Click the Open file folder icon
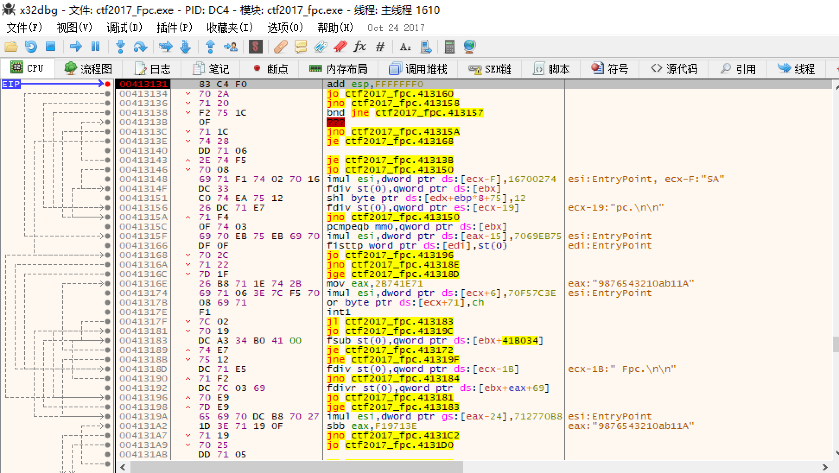The height and width of the screenshot is (473, 839). (x=11, y=47)
